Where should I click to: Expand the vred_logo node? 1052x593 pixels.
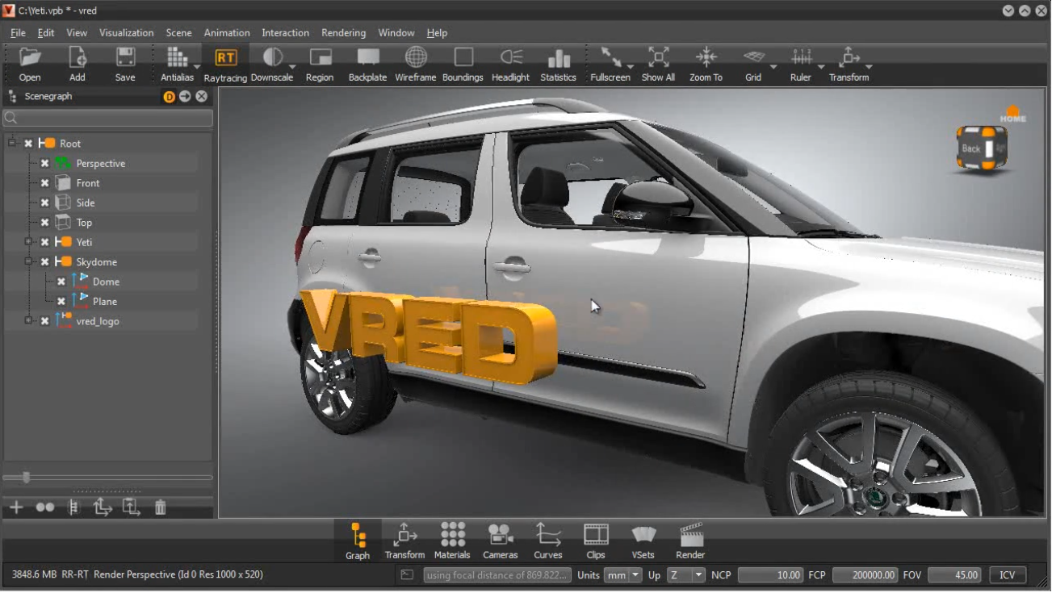coord(28,321)
